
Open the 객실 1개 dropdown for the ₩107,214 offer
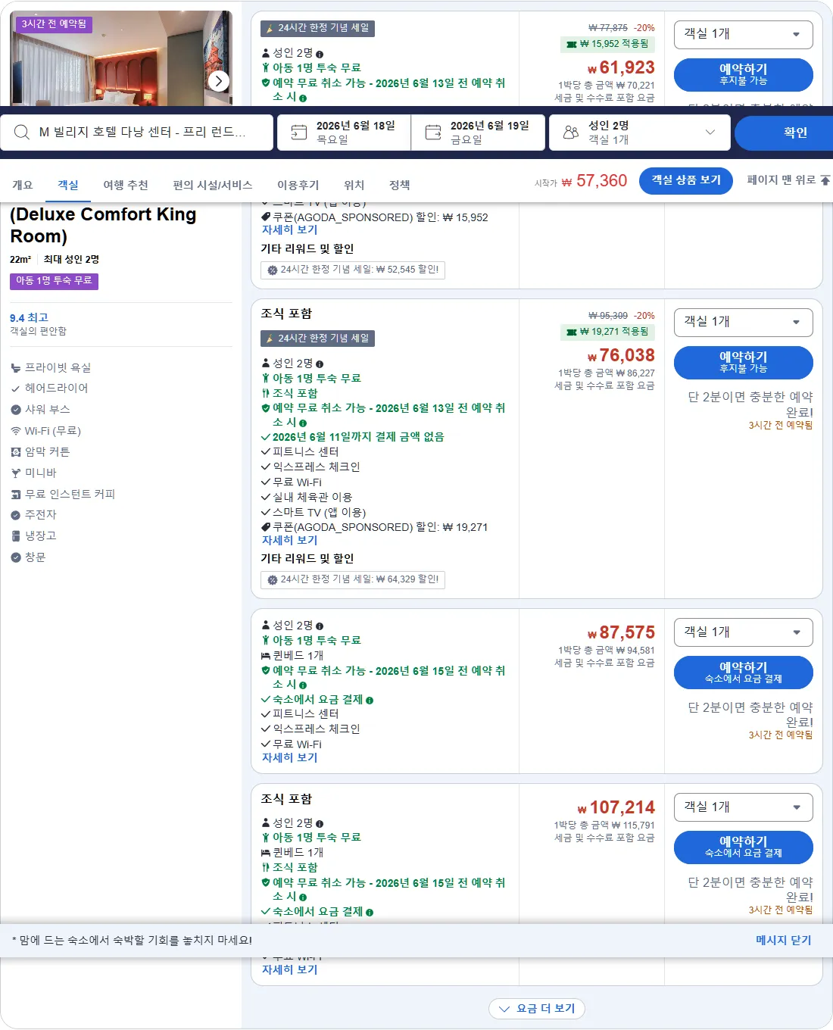(x=744, y=807)
